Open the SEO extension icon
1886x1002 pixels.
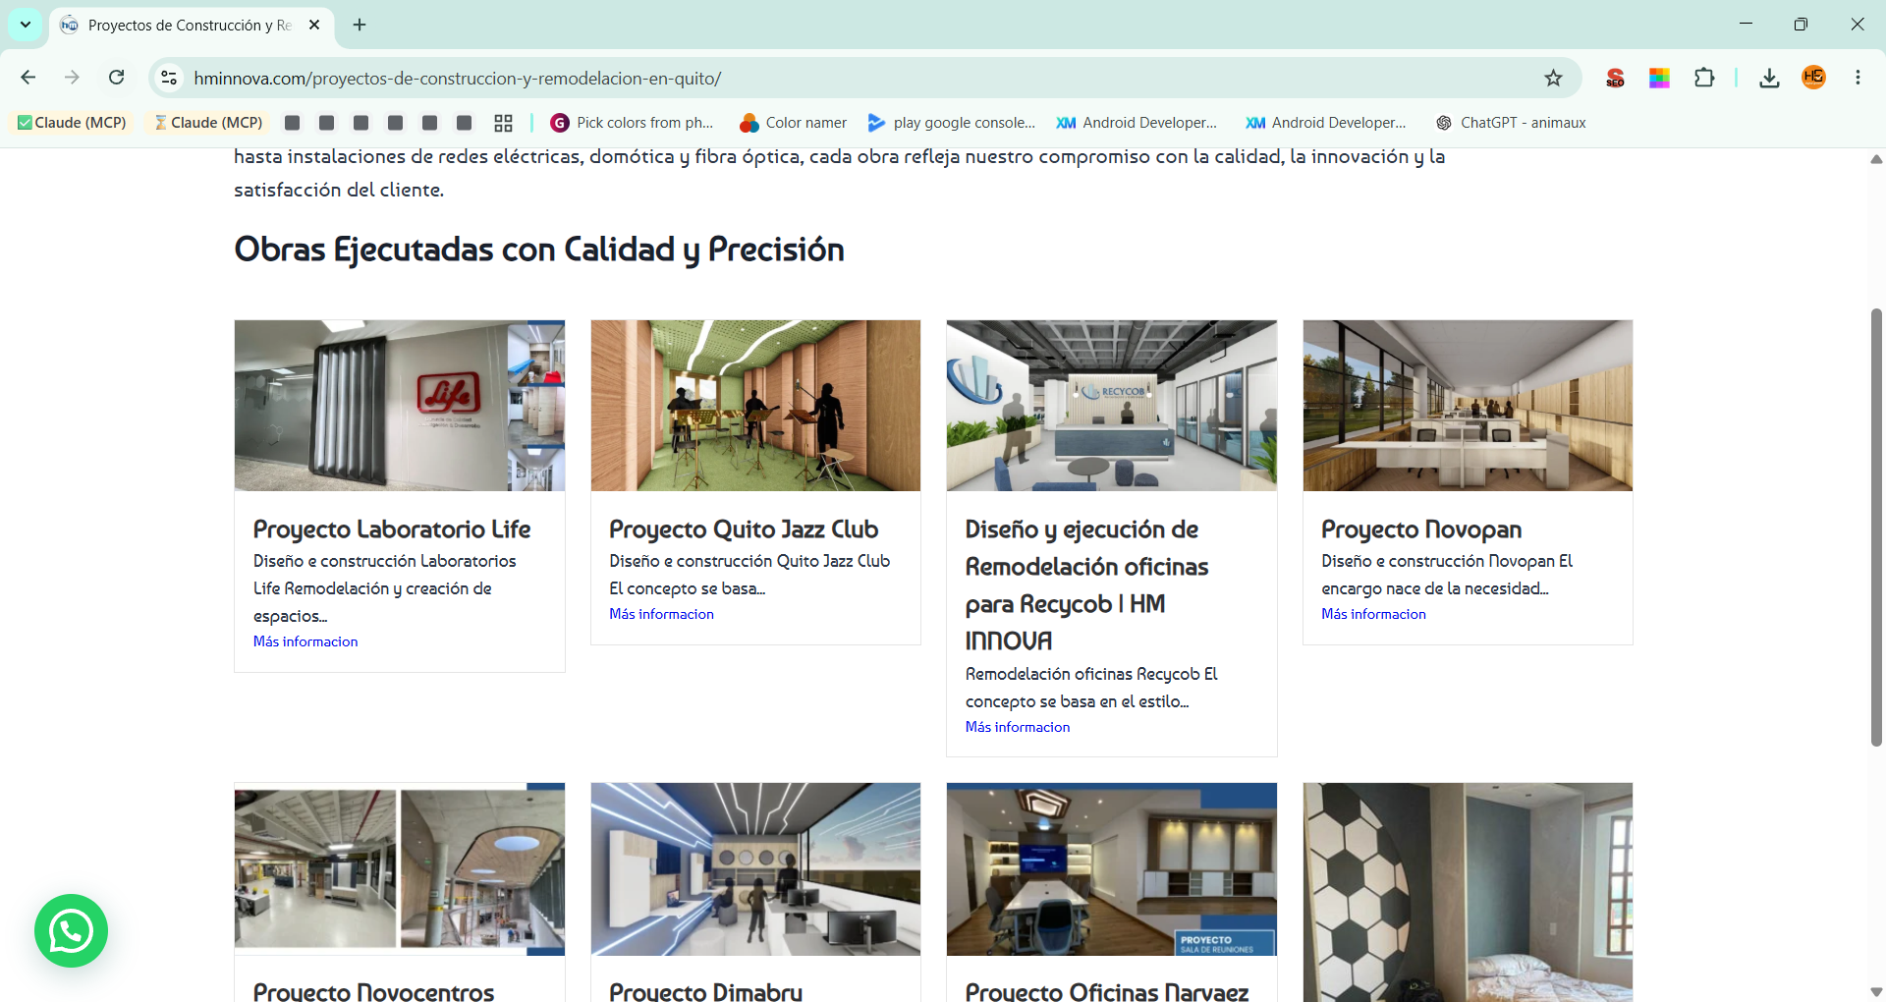coord(1615,78)
